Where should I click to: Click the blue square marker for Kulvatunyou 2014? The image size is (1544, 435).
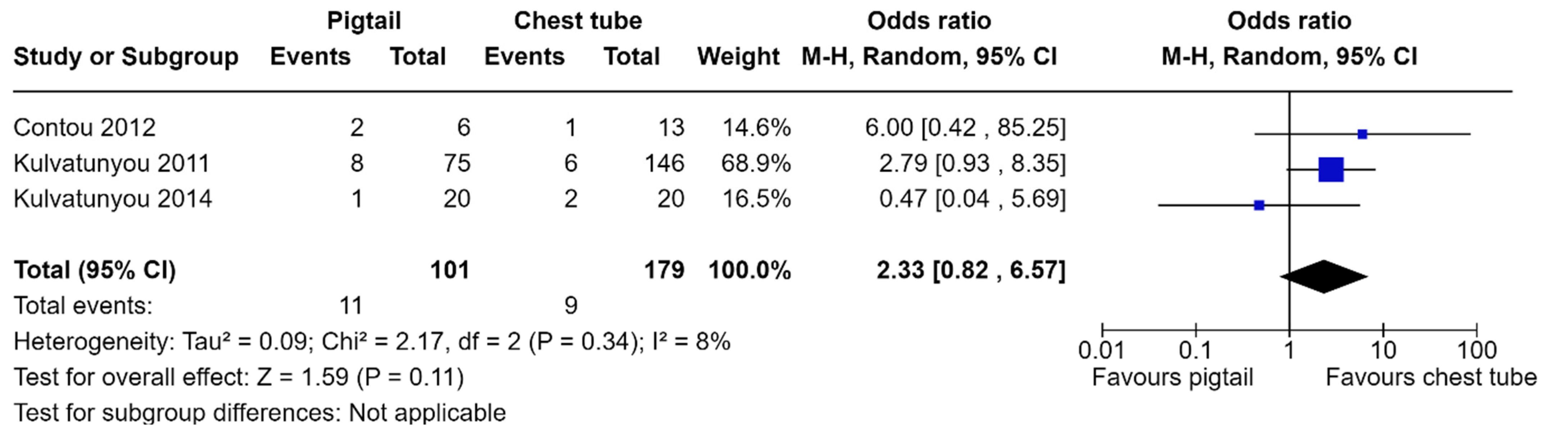[x=1259, y=205]
